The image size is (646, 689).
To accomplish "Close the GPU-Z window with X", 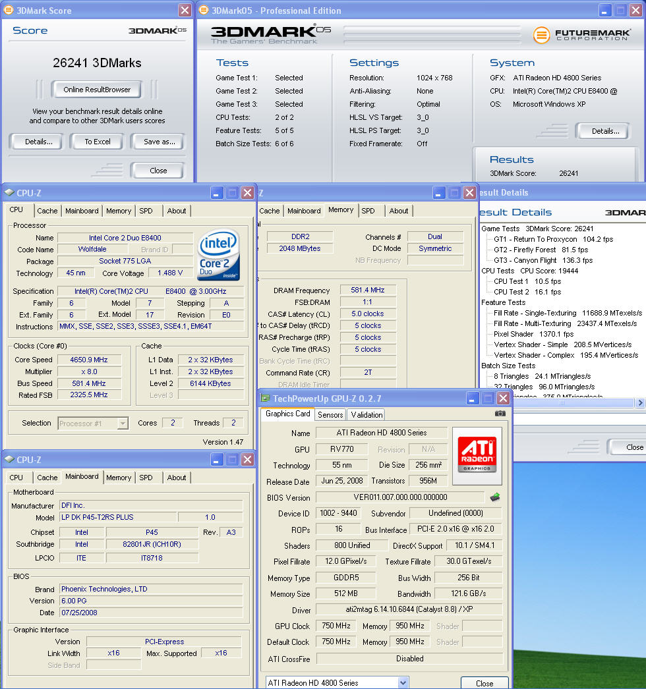I will coord(503,399).
